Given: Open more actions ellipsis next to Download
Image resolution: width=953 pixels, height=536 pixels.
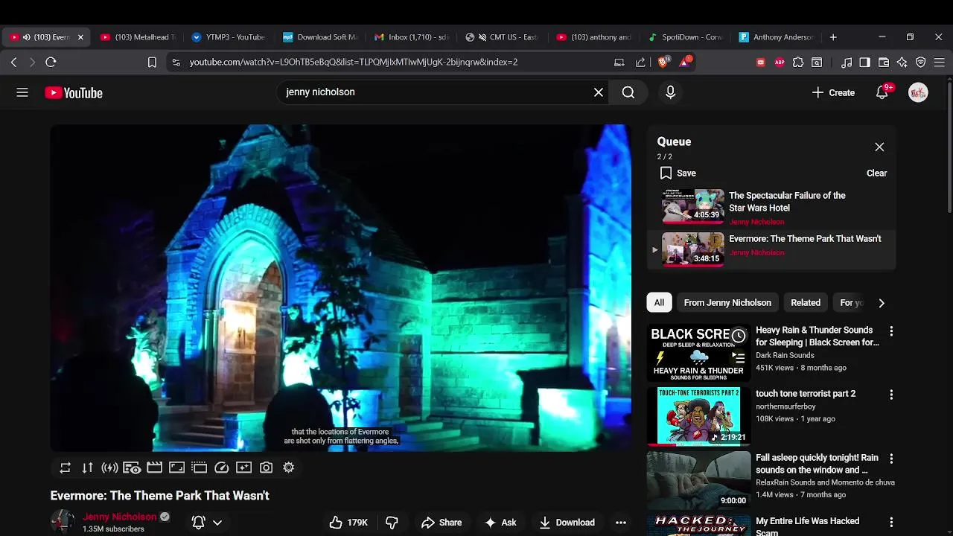Looking at the screenshot, I should coord(621,523).
